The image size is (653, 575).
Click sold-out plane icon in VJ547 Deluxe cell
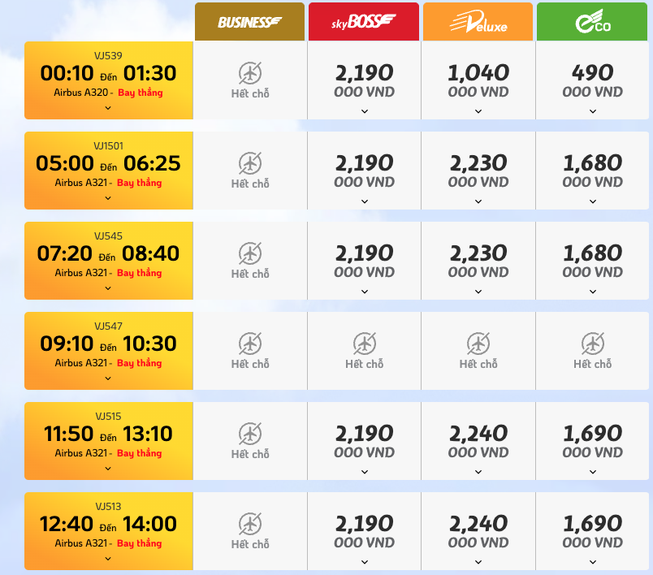[478, 344]
